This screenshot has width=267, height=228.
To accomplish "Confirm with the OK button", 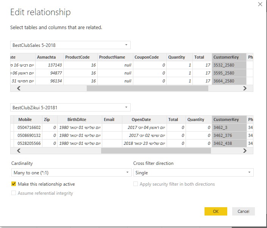I will point(216,211).
